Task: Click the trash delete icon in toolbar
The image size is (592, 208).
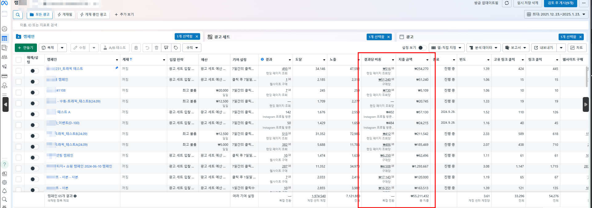Action: [156, 48]
